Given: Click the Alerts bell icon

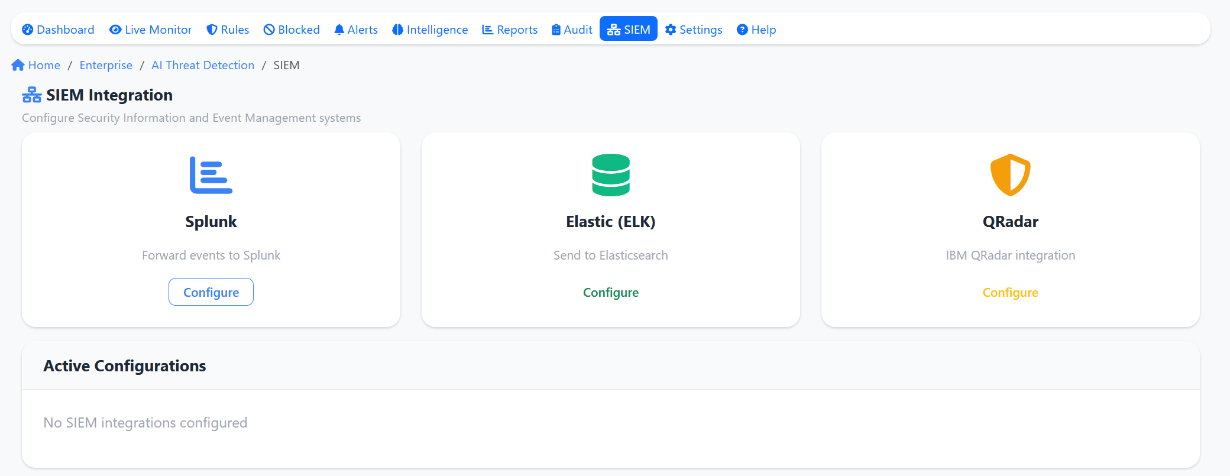Looking at the screenshot, I should click(339, 30).
